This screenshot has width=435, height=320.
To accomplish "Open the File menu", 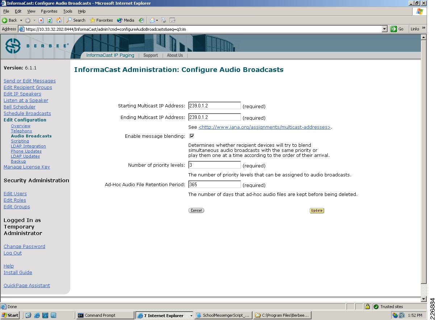I will pos(6,11).
